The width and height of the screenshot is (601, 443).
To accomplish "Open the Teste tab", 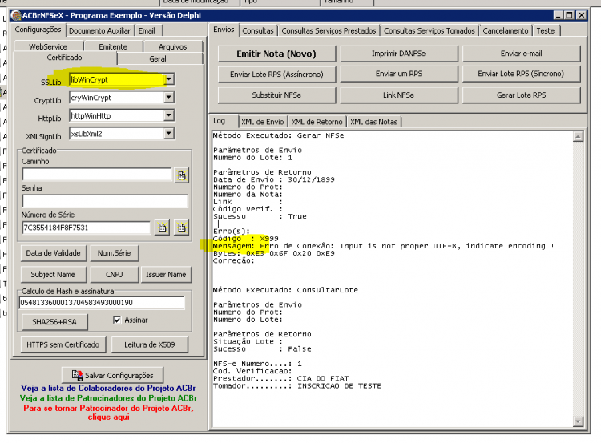I will 546,31.
